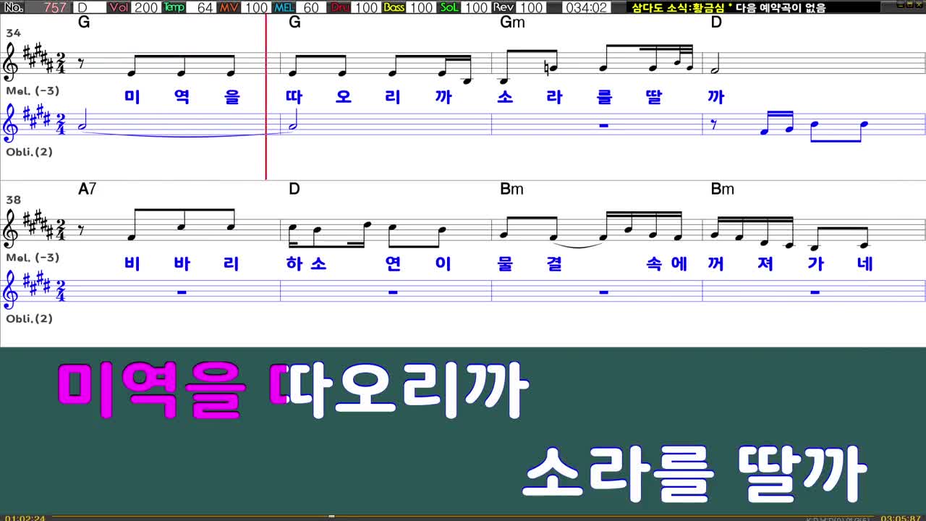
Task: Click the large karaoke lyric line 소라를 딸까
Action: coord(695,473)
